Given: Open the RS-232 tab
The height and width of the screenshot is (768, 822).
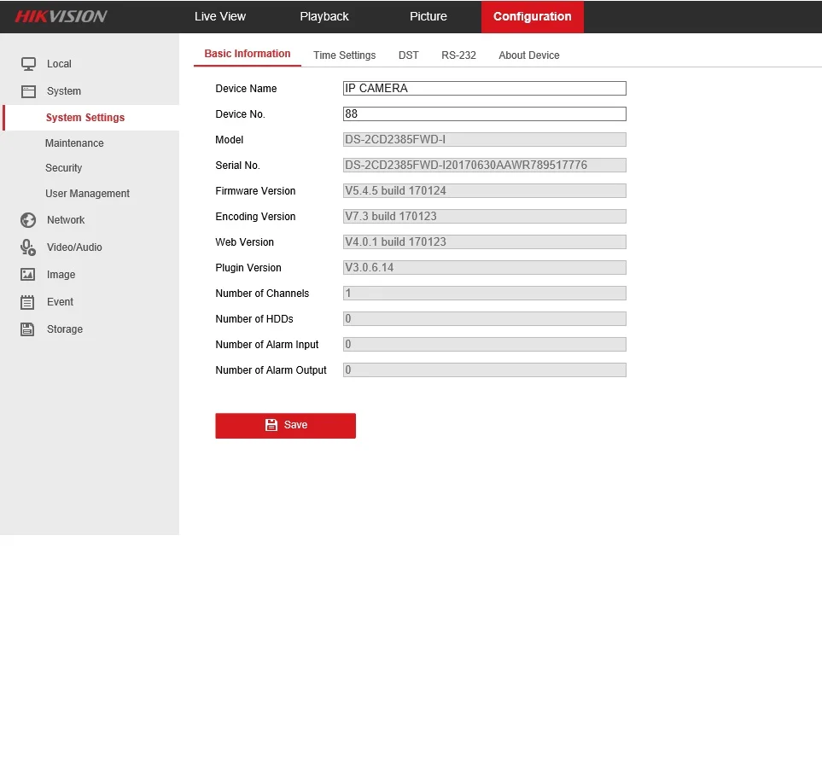Looking at the screenshot, I should [458, 55].
